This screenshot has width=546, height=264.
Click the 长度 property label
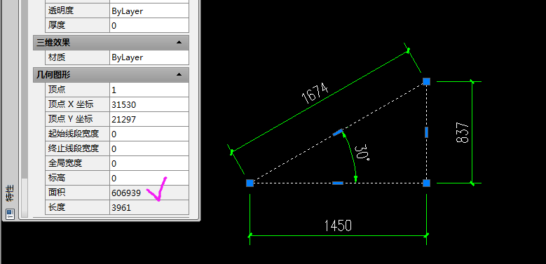56,208
